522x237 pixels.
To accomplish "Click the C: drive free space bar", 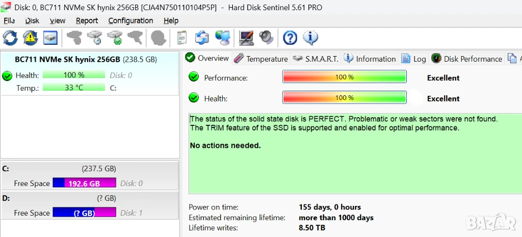I will pyautogui.click(x=84, y=183).
